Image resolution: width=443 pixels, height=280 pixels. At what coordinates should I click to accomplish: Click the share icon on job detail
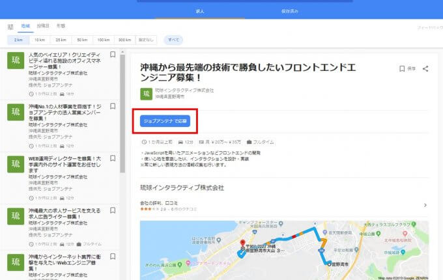pos(425,68)
